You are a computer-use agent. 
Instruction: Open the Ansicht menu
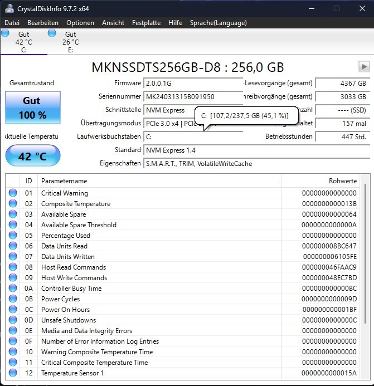click(113, 23)
